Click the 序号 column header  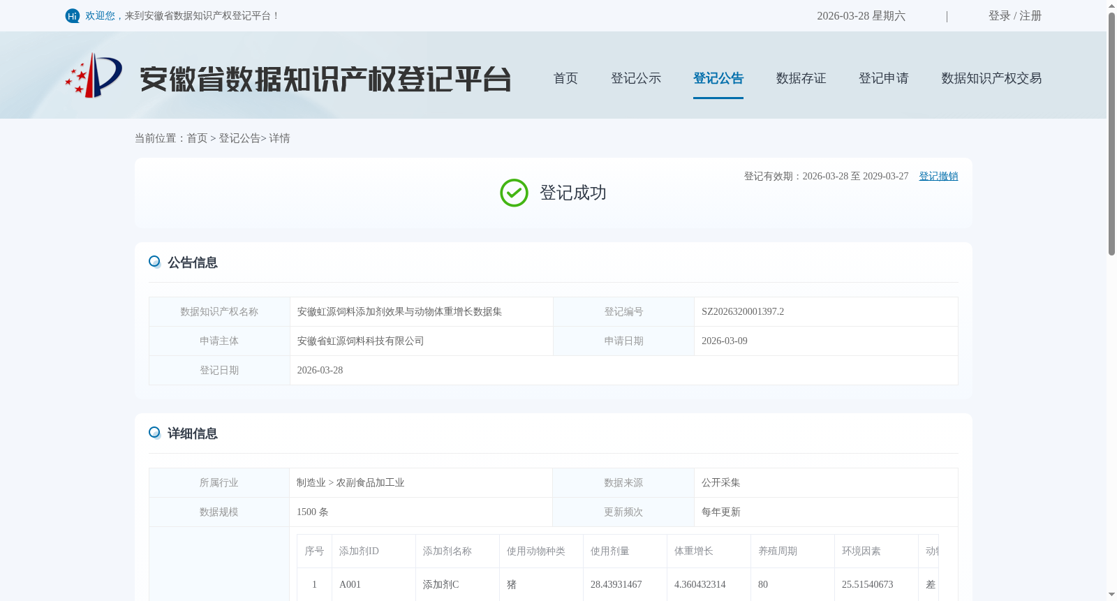pyautogui.click(x=314, y=551)
